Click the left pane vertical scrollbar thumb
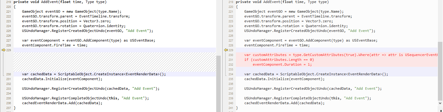443x112 pixels. coord(218,84)
